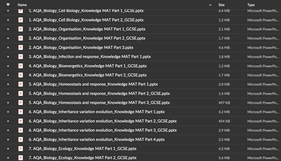The width and height of the screenshot is (281, 161).
Task: Select file 2. AQA_Biology_Organisation Part 2_GCSE.pptx
Action: click(x=87, y=38)
